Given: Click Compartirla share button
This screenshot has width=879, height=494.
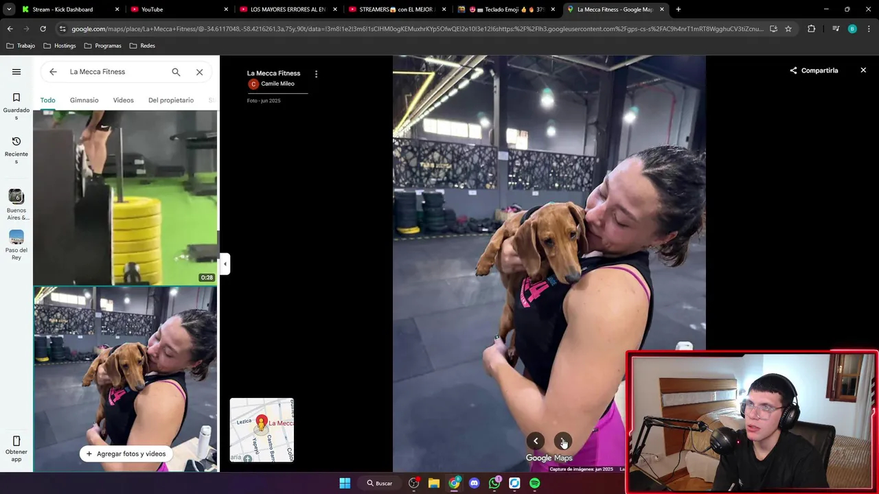Looking at the screenshot, I should [814, 71].
